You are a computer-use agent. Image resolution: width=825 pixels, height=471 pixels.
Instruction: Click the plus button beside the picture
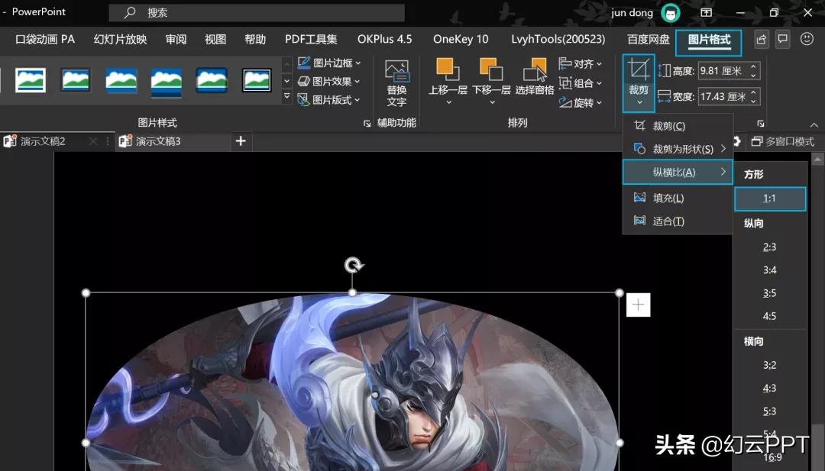[x=638, y=305]
